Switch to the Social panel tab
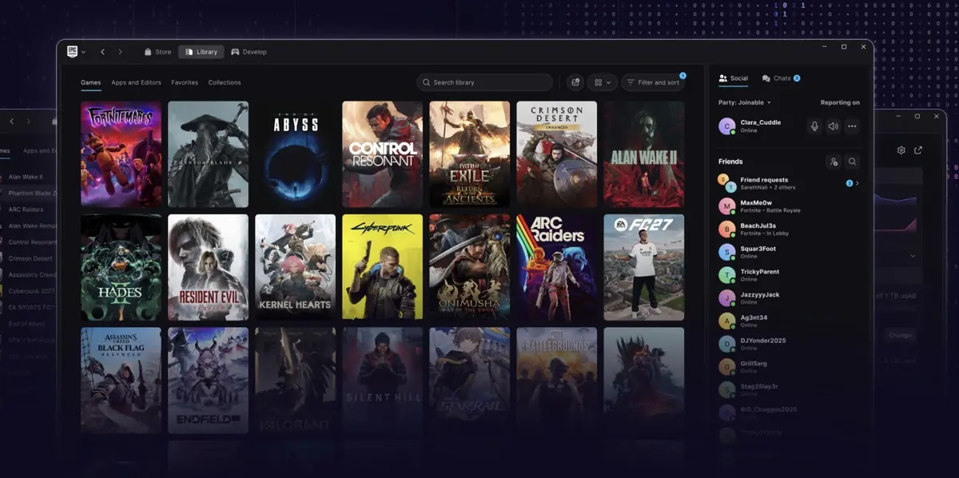The image size is (959, 478). click(x=733, y=78)
